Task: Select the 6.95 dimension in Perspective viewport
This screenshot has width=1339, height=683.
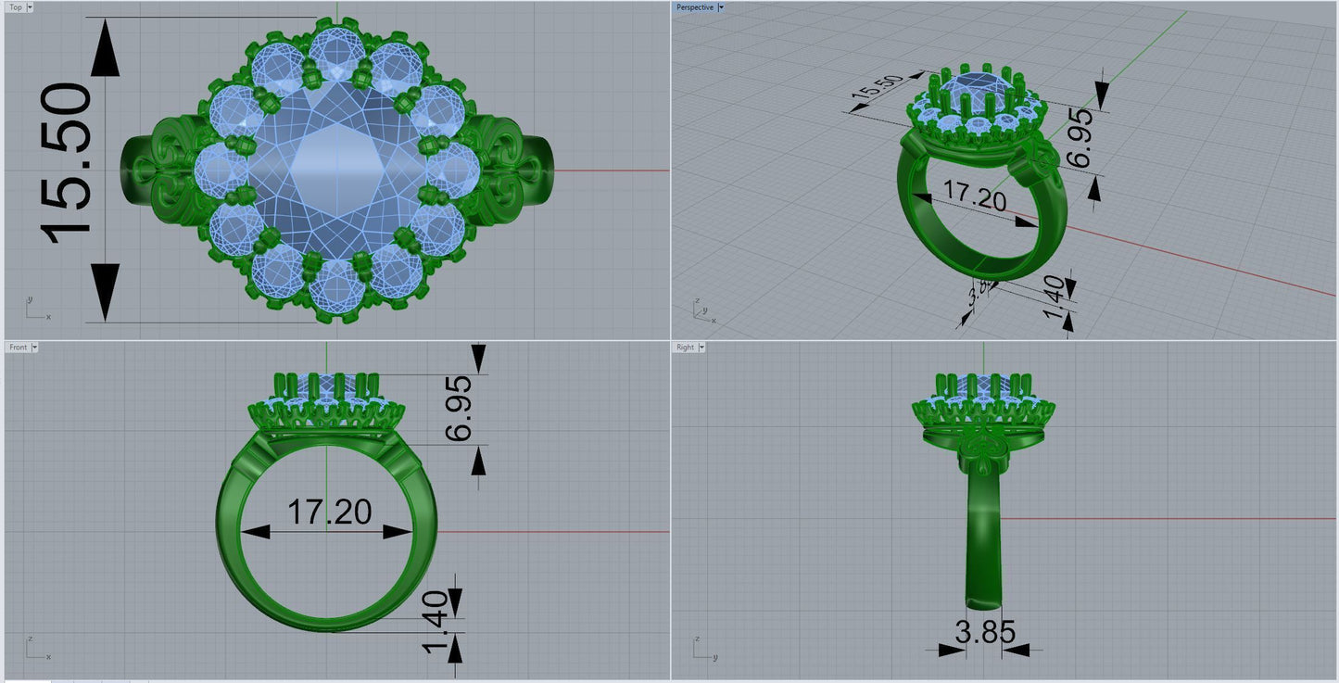Action: click(1080, 138)
